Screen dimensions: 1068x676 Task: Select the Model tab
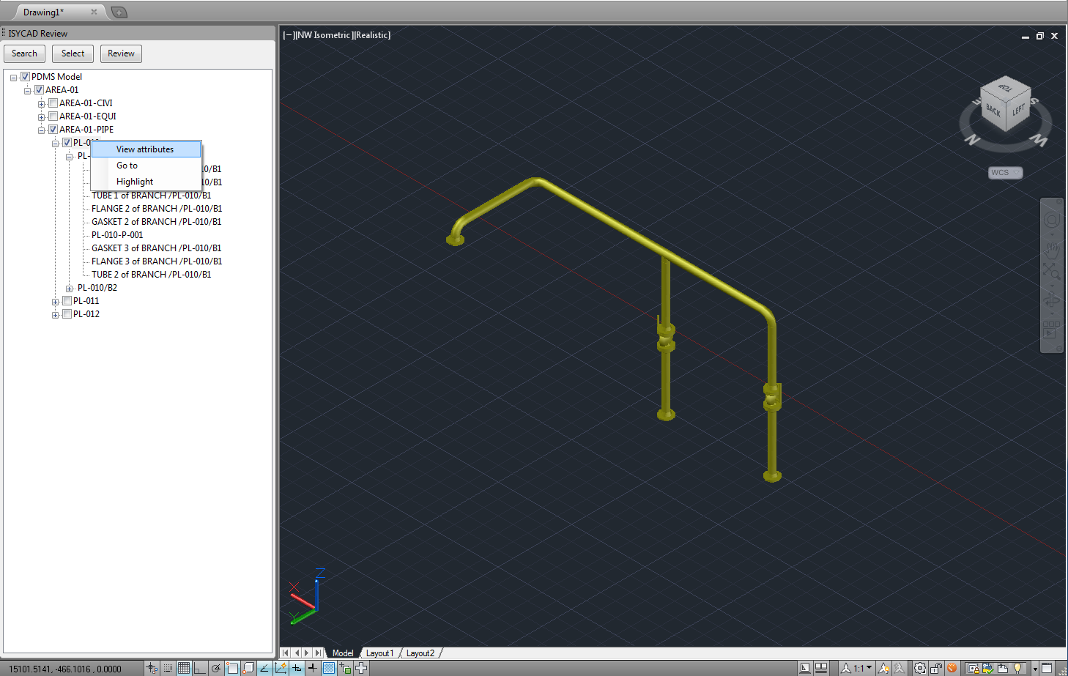coord(343,653)
